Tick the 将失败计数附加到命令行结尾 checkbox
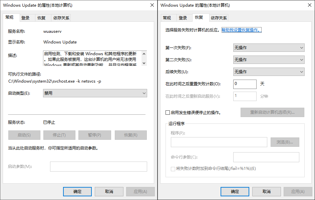Image resolution: width=315 pixels, height=200 pixels. click(x=173, y=169)
